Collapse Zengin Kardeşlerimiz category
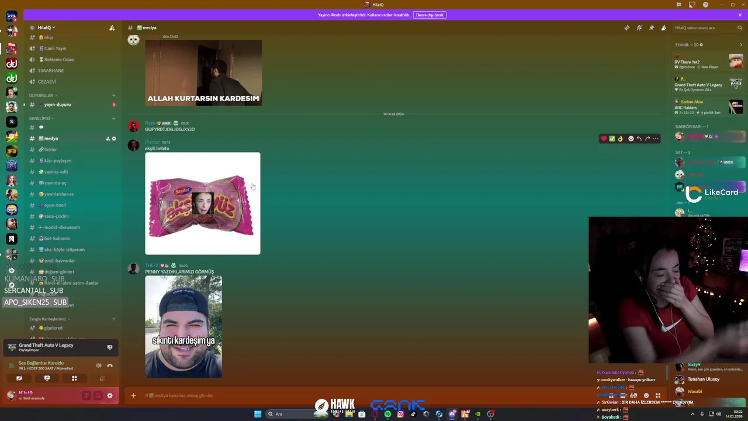 point(49,319)
